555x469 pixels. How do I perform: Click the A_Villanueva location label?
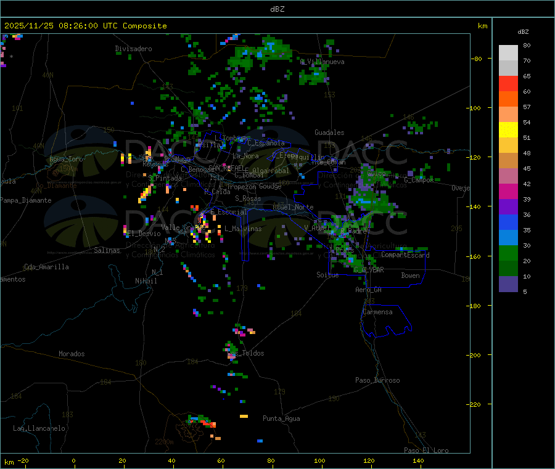click(x=322, y=62)
